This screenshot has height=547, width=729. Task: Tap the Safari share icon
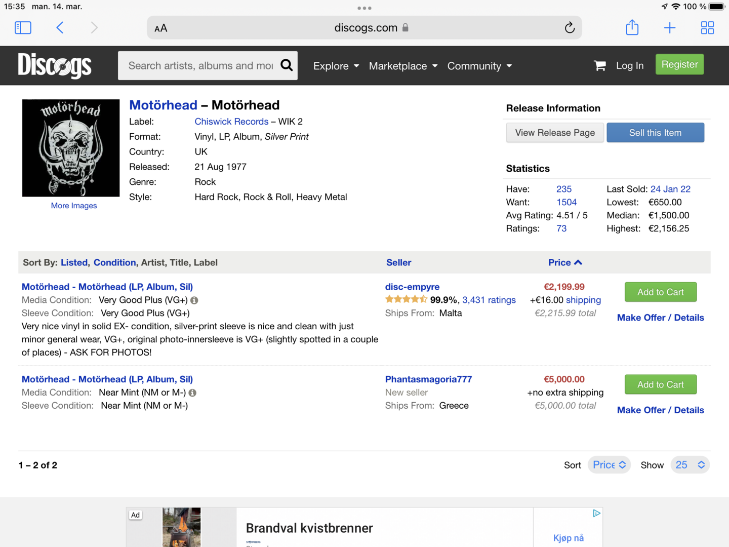point(632,28)
